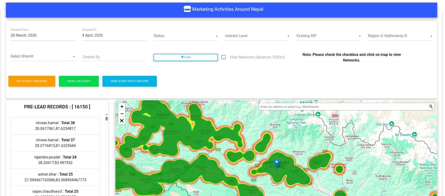
Task: Click View Staff Path History button
Action: 130,81
